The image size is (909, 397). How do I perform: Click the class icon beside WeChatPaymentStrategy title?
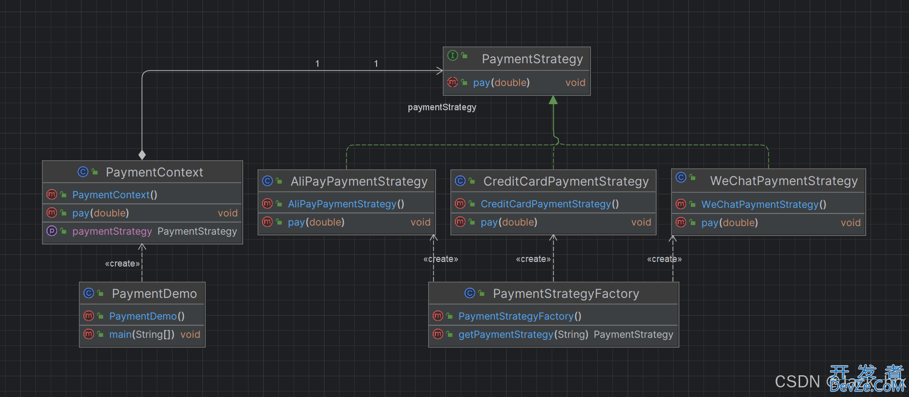(681, 178)
